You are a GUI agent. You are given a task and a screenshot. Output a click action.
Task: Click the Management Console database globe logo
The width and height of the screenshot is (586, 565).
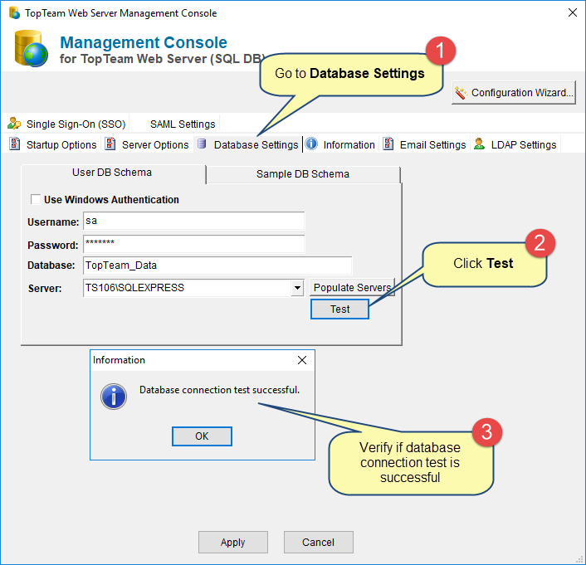(32, 49)
